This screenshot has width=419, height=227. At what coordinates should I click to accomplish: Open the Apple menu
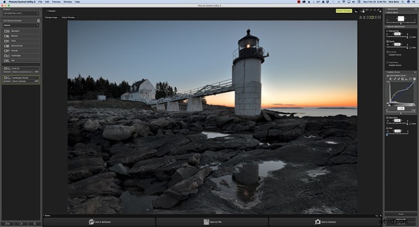(4, 2)
